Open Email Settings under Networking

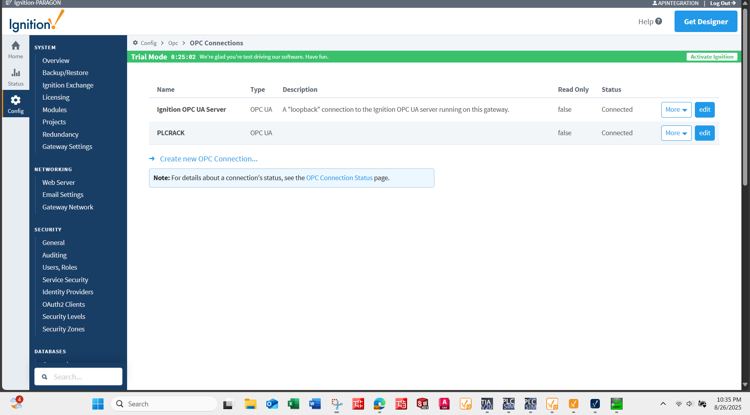click(63, 195)
